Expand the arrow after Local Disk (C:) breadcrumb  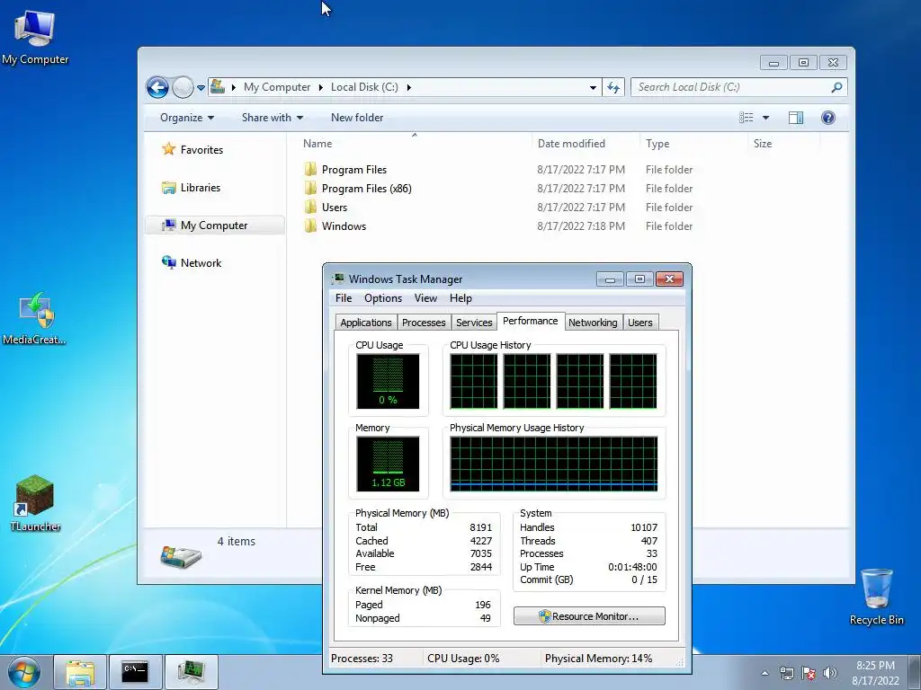409,87
